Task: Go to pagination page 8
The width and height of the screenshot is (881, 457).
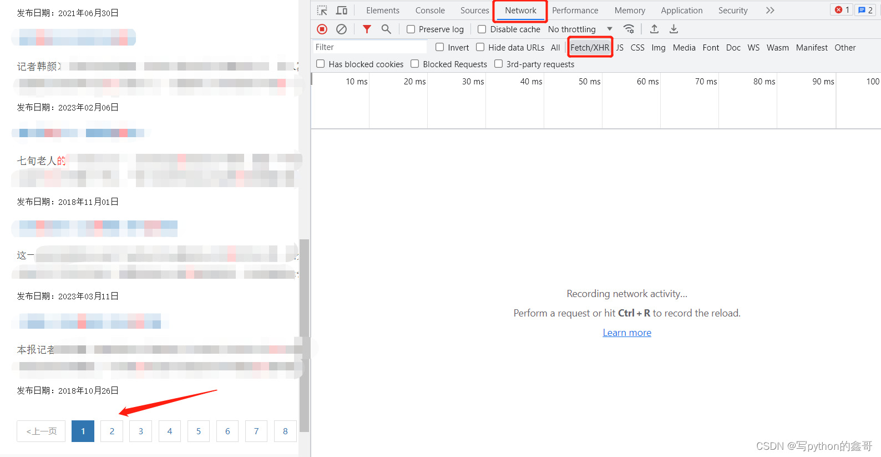Action: [x=285, y=431]
